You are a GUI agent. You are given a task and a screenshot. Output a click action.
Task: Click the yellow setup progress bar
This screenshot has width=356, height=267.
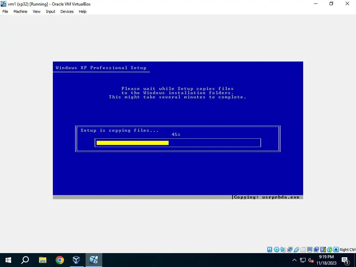click(x=132, y=143)
